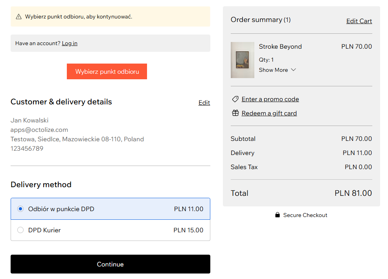This screenshot has height=279, width=388.
Task: Edit customer and delivery details
Action: click(204, 103)
